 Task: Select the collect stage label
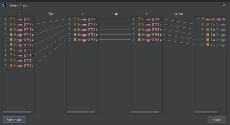pos(179,14)
